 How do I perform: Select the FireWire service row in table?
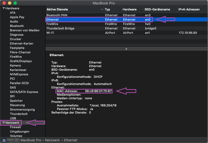pos(126,24)
